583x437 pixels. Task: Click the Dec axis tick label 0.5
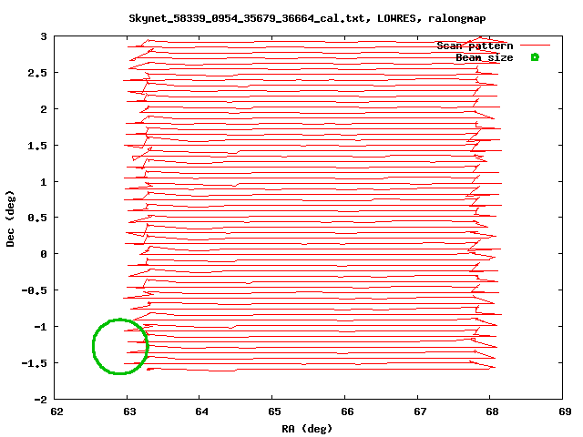(37, 218)
